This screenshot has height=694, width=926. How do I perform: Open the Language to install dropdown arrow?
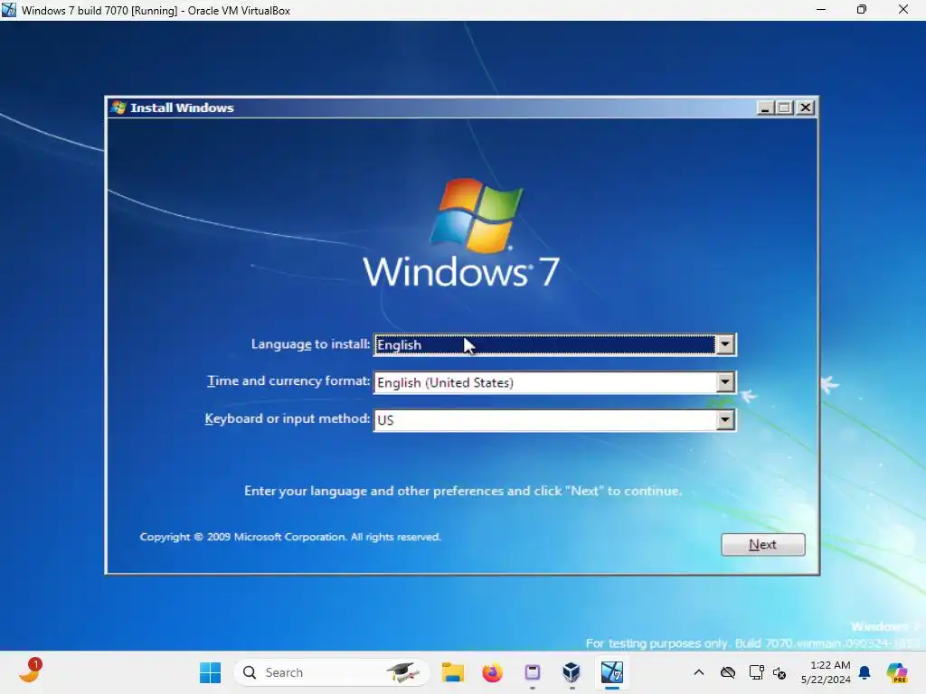(x=724, y=344)
